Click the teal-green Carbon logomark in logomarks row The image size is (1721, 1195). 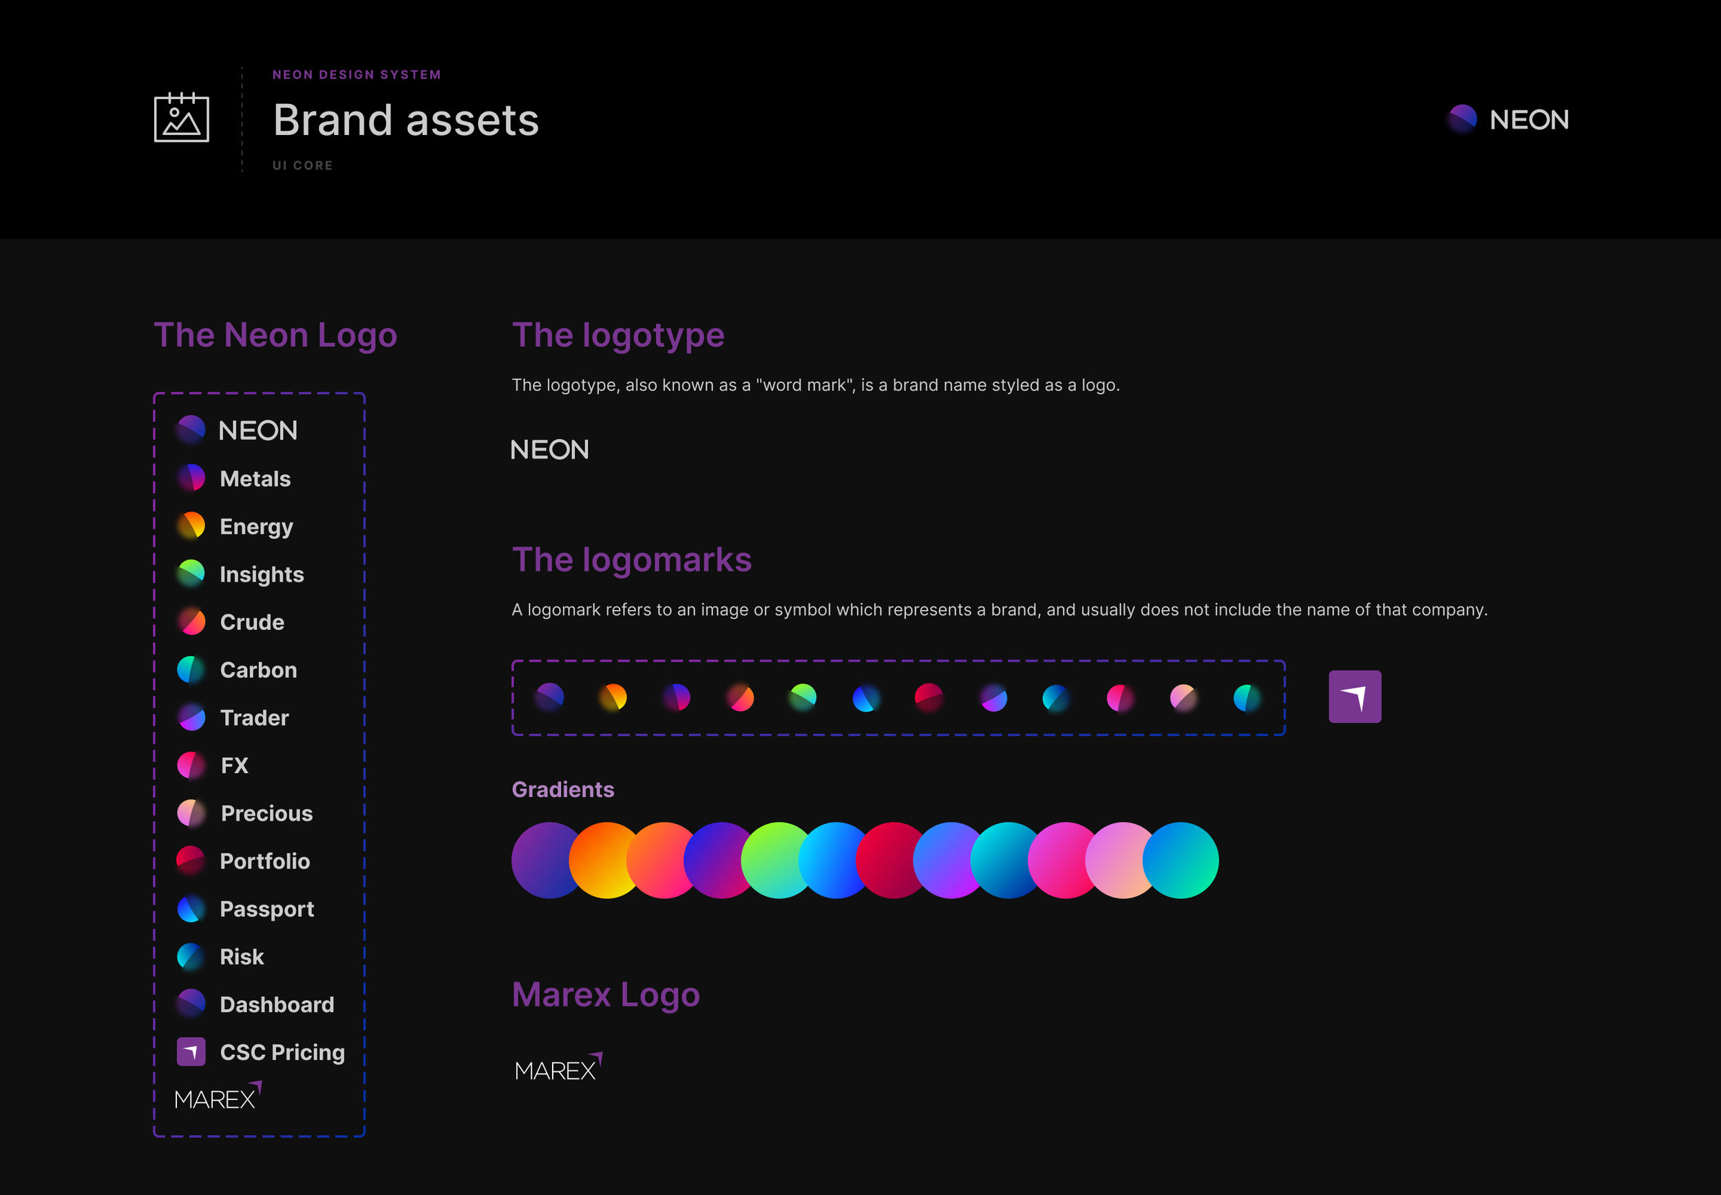tap(1247, 697)
